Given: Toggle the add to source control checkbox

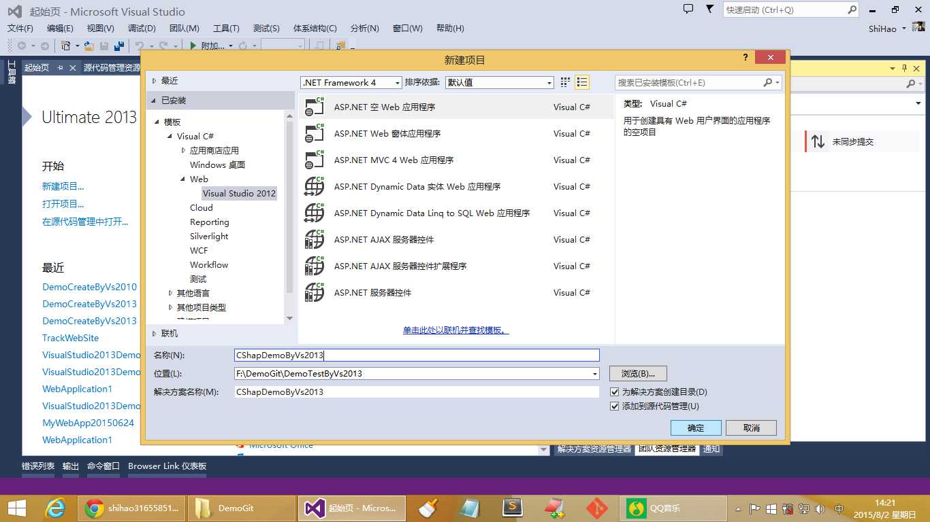Looking at the screenshot, I should pos(615,406).
